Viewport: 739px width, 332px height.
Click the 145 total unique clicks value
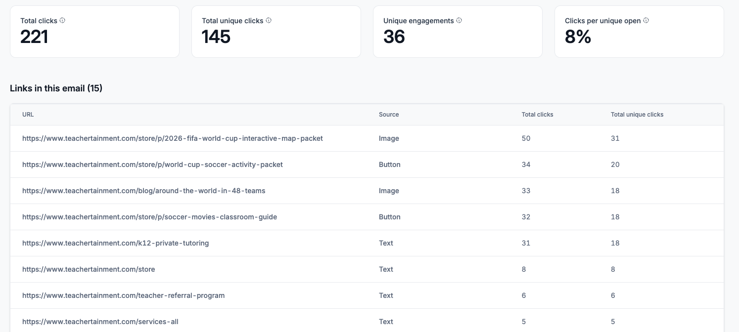tap(216, 37)
